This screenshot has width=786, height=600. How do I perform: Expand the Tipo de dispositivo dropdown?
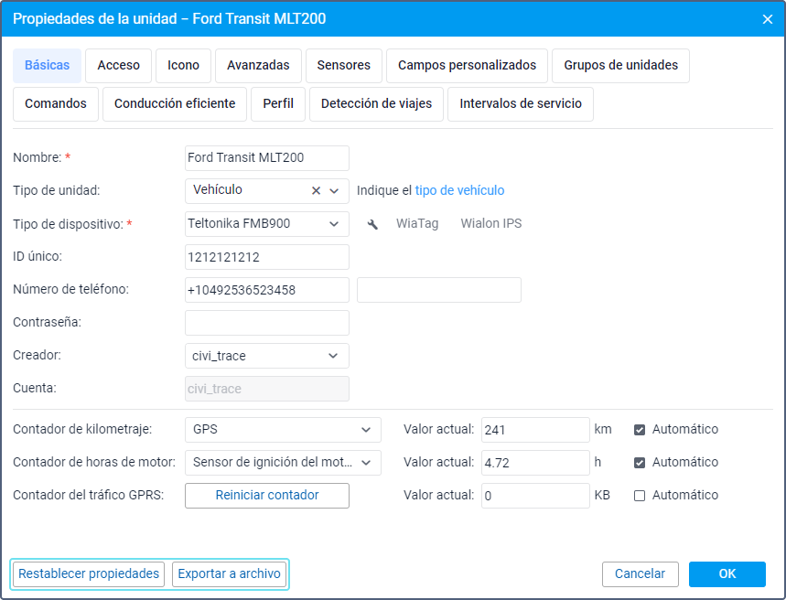[x=333, y=224]
